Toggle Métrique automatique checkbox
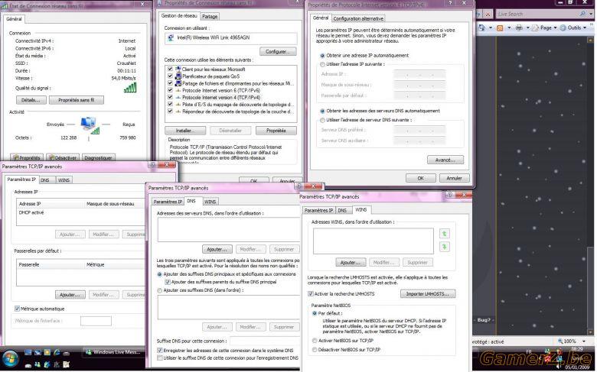This screenshot has height=372, width=597. point(17,309)
